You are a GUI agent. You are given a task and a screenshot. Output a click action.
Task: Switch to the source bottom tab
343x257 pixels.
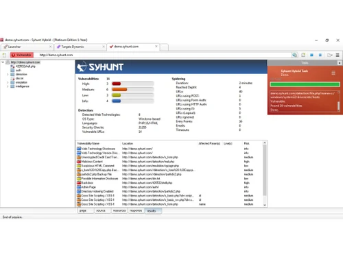[103, 210]
